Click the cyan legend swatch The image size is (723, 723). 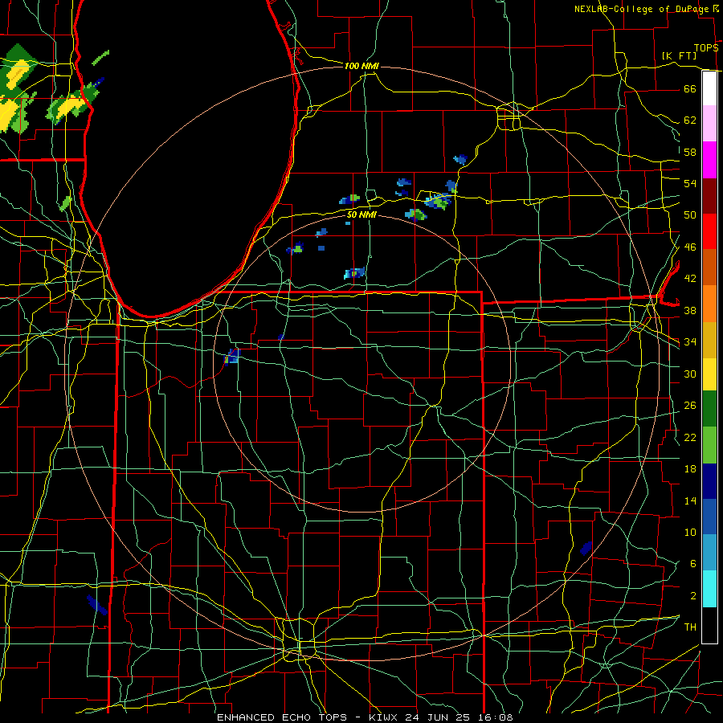click(x=709, y=589)
